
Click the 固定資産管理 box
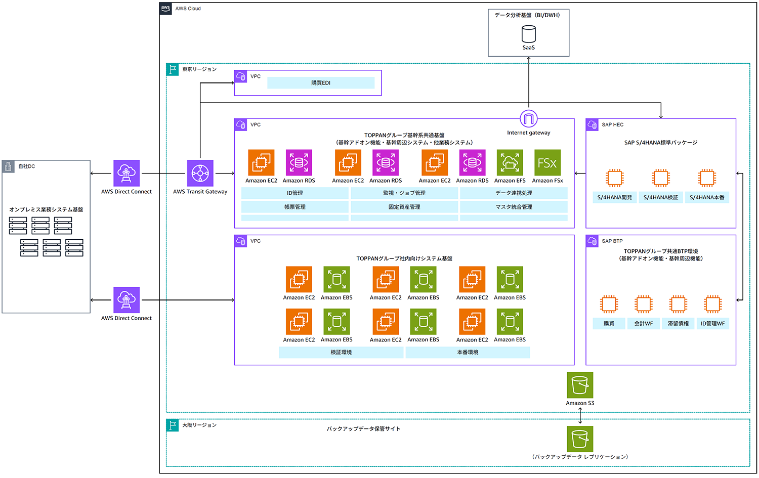click(404, 207)
